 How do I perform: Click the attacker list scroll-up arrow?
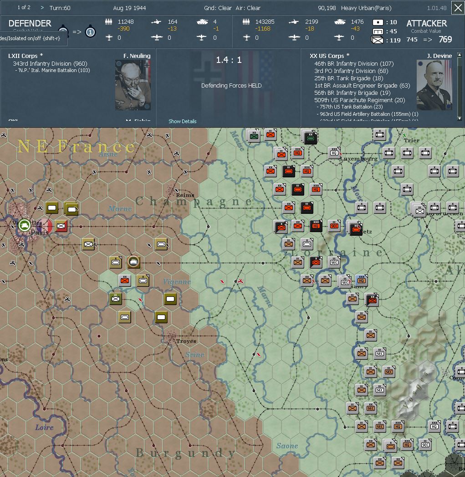460,55
